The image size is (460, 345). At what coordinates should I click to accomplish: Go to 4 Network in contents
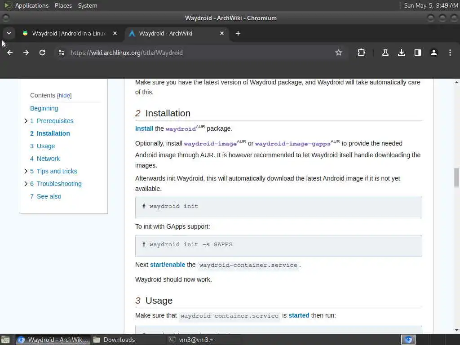coord(45,159)
